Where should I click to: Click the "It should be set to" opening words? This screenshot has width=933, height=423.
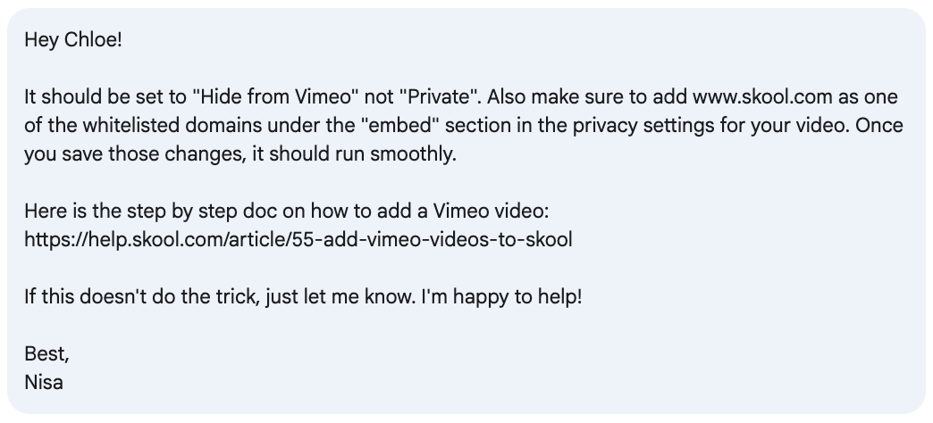pos(106,96)
